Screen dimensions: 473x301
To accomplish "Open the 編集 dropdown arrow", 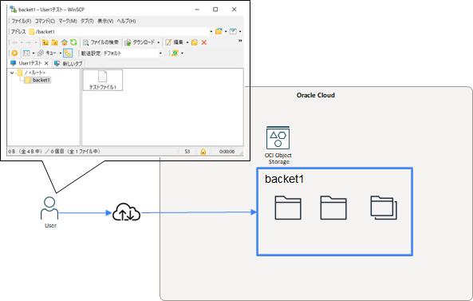I will (187, 42).
